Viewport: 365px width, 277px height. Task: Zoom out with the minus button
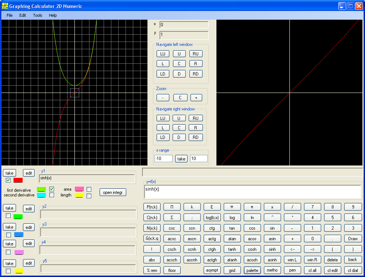(x=163, y=98)
